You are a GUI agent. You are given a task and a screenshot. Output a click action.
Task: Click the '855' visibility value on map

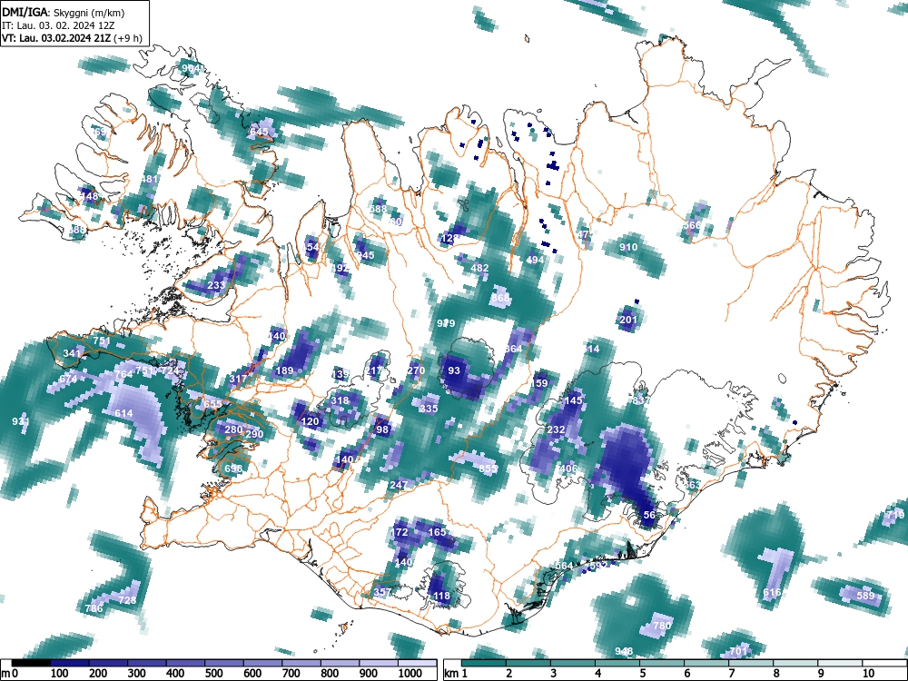click(x=488, y=469)
